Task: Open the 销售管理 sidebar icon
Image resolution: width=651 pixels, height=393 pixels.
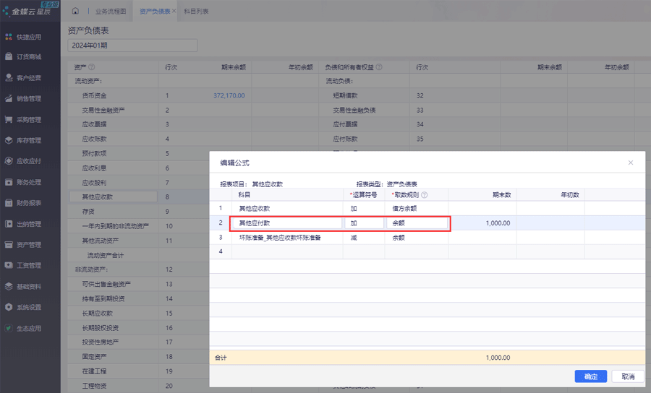Action: [x=9, y=98]
